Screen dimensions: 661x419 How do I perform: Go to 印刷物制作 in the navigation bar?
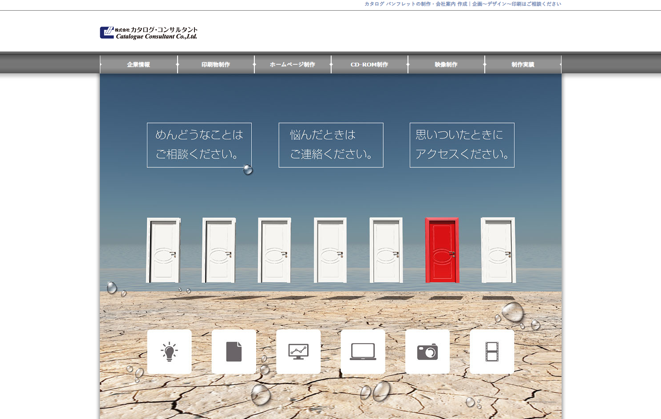pos(216,64)
